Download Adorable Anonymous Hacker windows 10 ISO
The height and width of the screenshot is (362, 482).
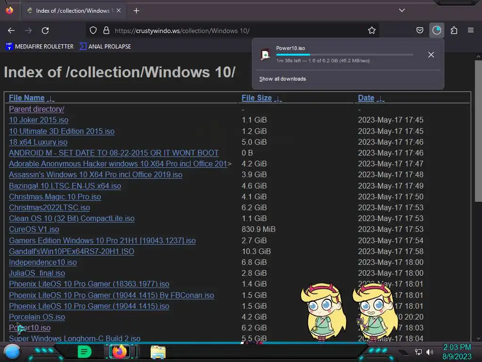pos(118,164)
